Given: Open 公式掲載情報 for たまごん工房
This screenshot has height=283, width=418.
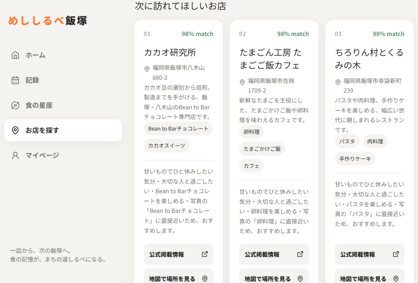Looking at the screenshot, I should (274, 254).
